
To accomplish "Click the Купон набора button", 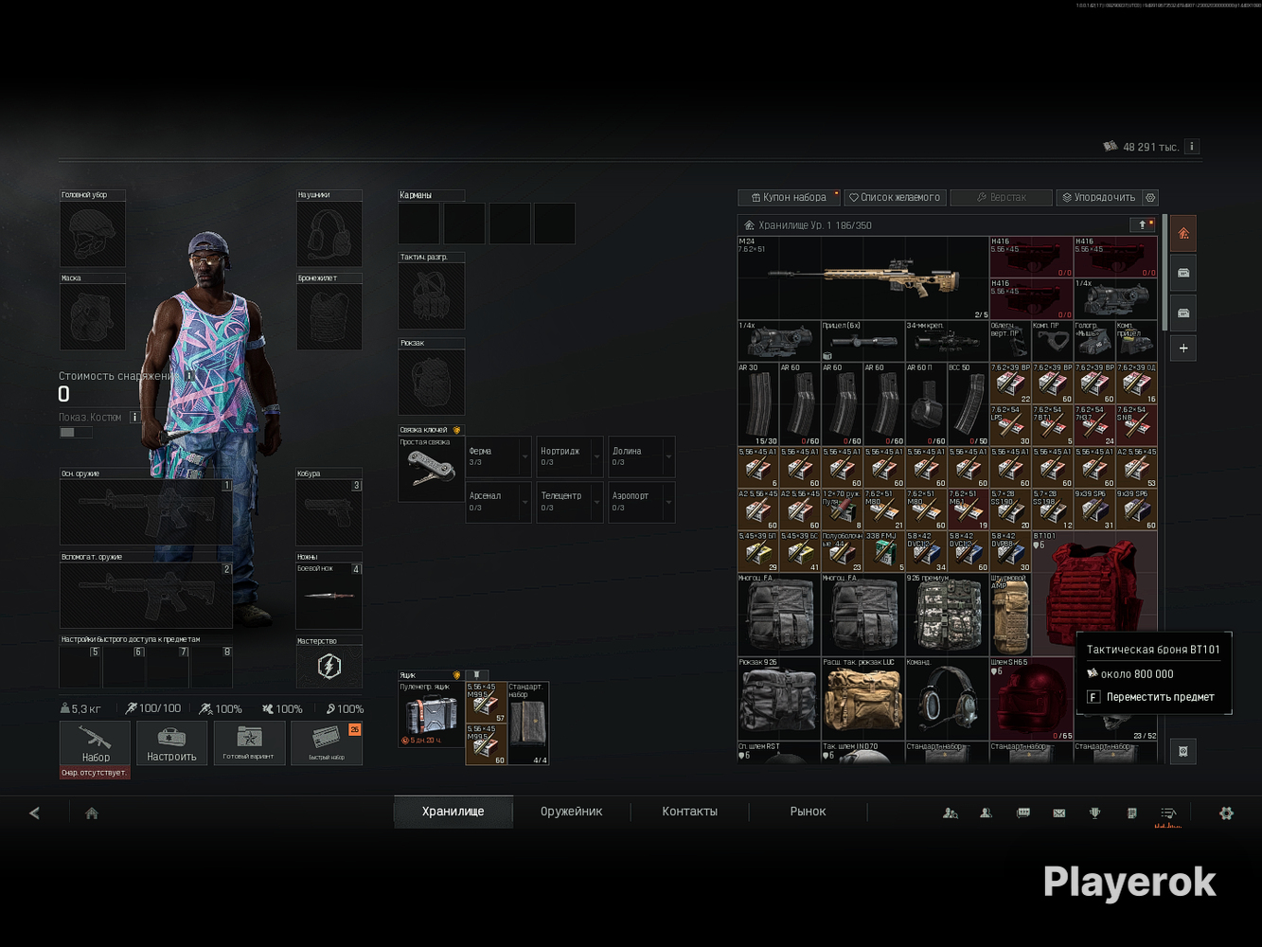I will (x=790, y=198).
